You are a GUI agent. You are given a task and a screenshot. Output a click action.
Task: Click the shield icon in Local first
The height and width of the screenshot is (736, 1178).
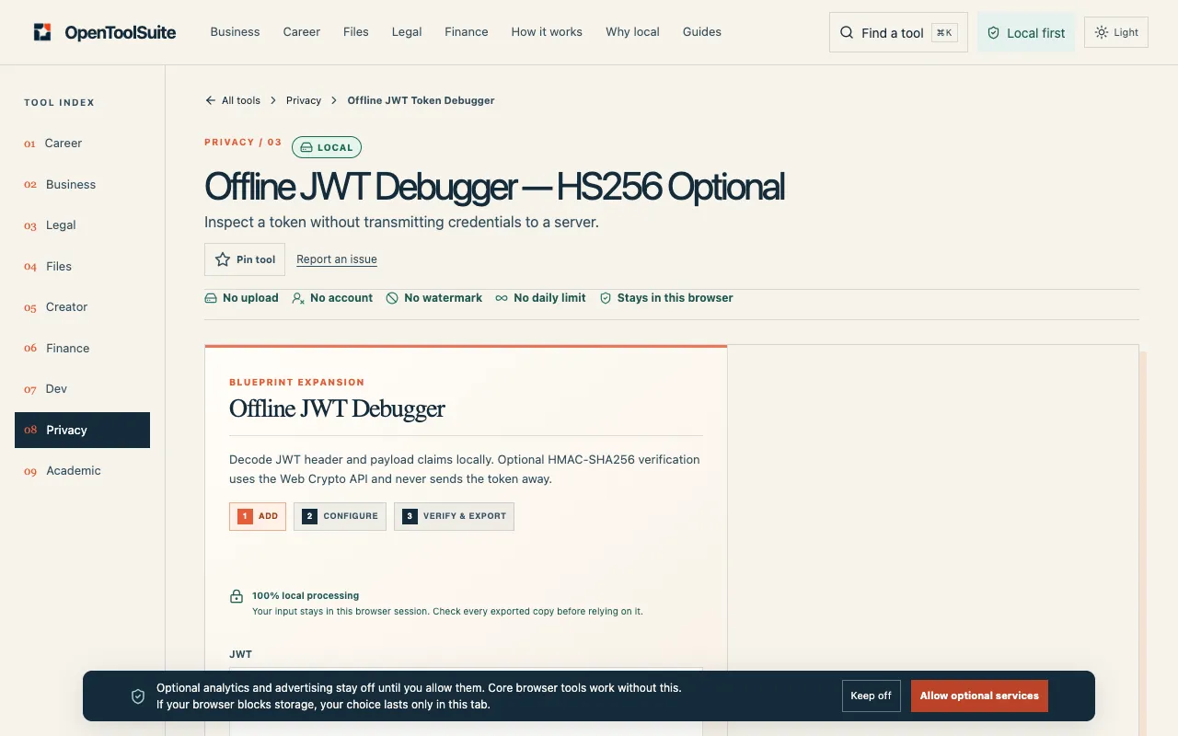click(x=994, y=32)
